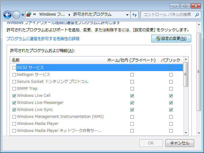Select 'Windows Management Instrumentation (WMI)' row text
204x153 pixels.
(60, 117)
